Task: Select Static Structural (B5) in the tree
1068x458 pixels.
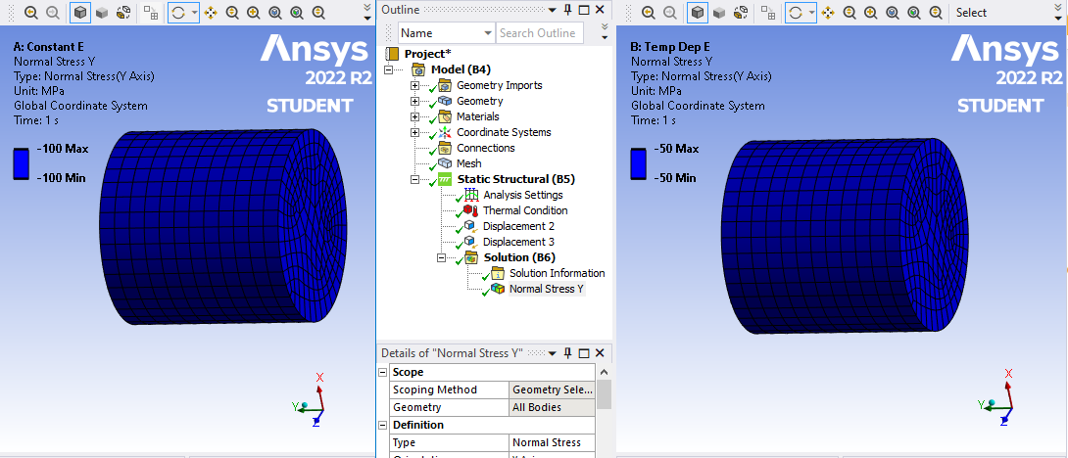Action: pos(515,179)
